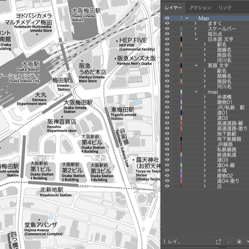Viewport: 249px width, 249px height.
Task: Expand the ますく layer
Action: 195,23
